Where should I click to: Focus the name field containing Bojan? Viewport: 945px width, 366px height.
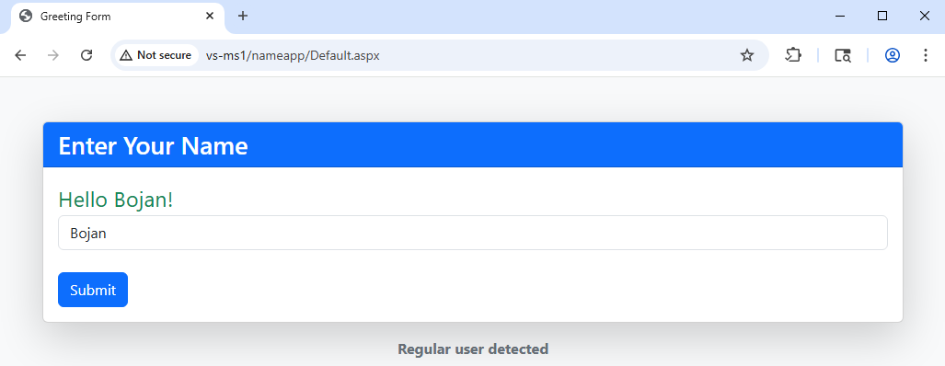(473, 233)
